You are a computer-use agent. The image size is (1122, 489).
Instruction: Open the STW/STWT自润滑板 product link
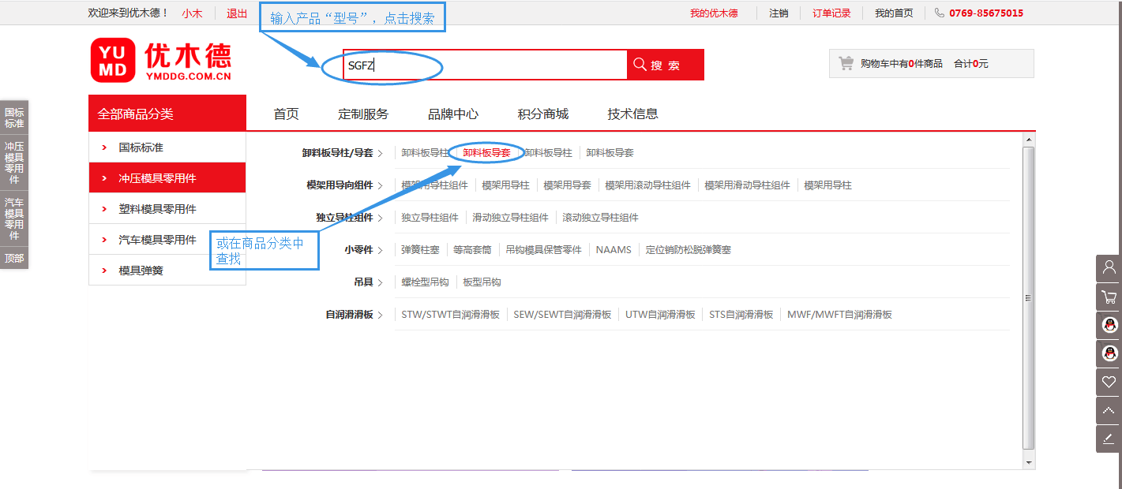pos(451,315)
